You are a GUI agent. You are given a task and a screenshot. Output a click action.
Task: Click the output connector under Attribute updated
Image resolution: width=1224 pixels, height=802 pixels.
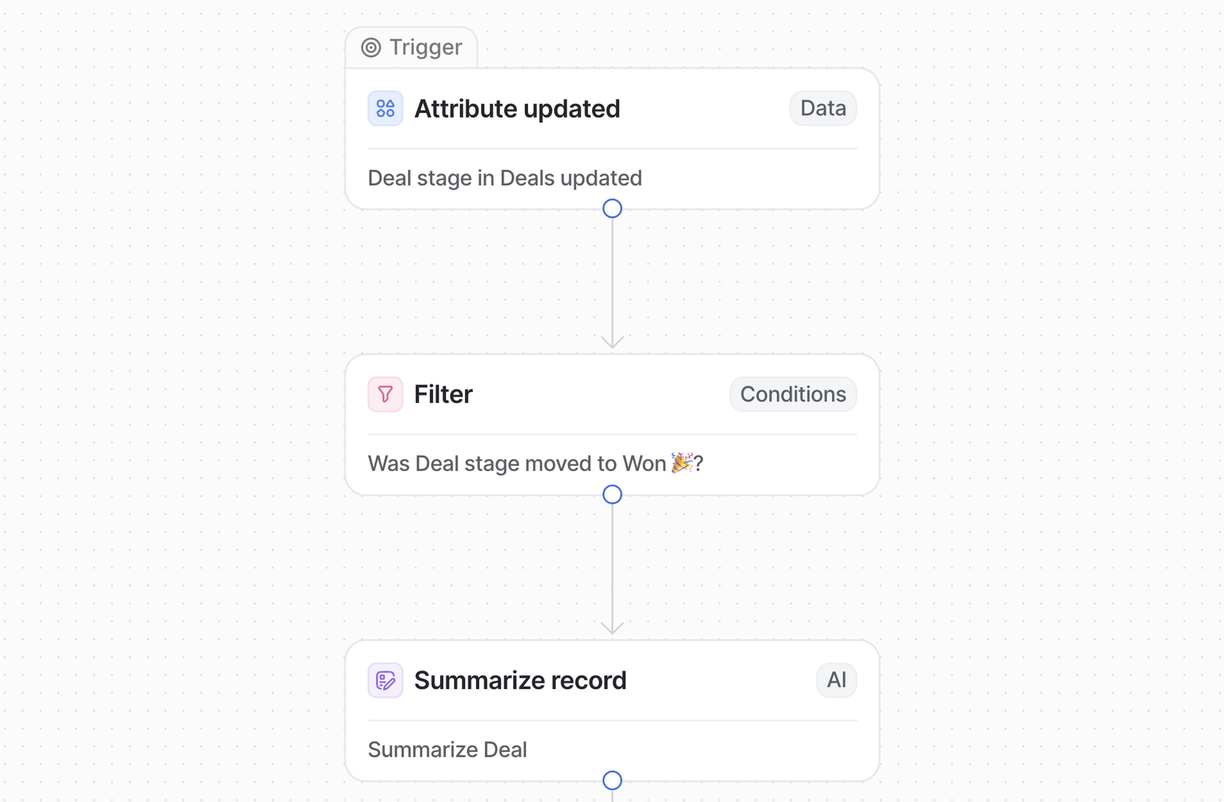[x=612, y=208]
